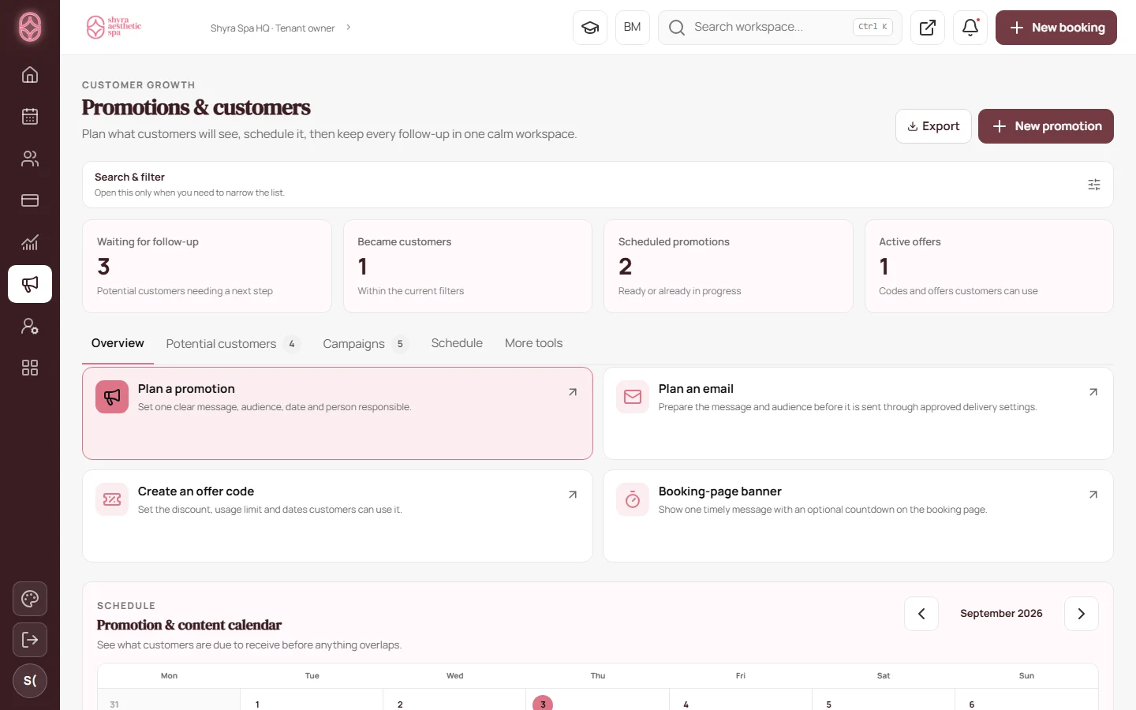This screenshot has width=1136, height=710.
Task: Click the Active offers stat card
Action: coord(989,266)
